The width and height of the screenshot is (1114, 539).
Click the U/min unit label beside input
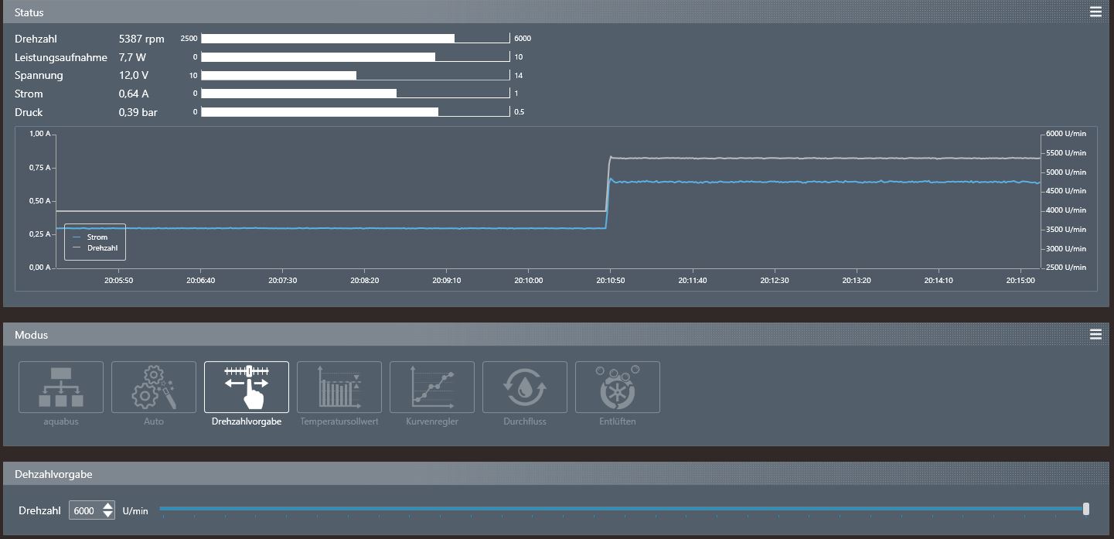tap(135, 511)
